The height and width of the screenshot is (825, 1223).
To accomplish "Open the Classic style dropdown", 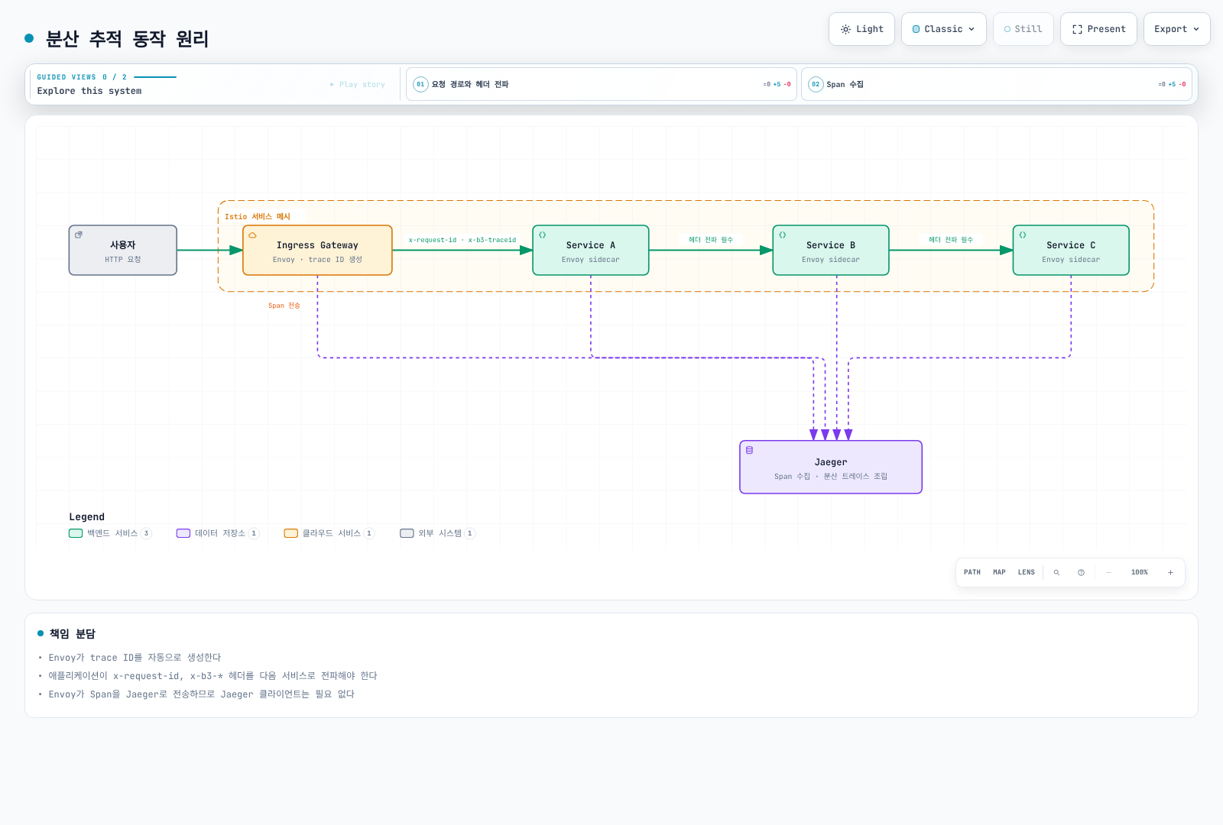I will tap(943, 29).
